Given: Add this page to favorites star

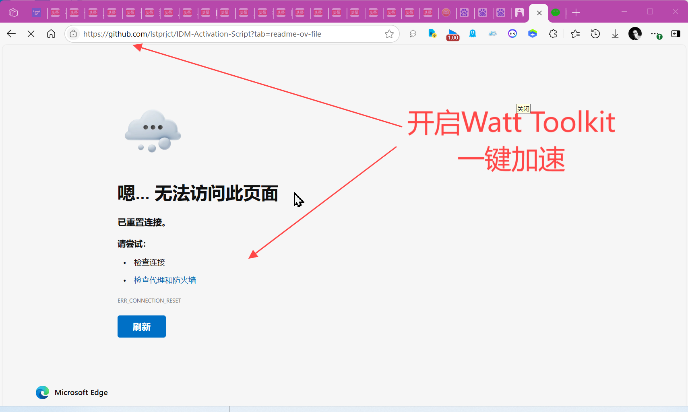Looking at the screenshot, I should coord(389,34).
